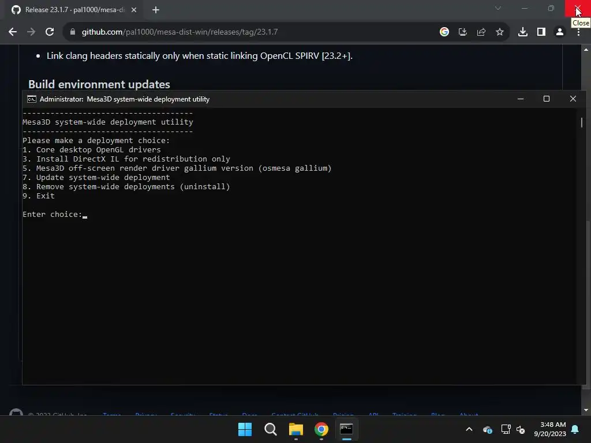591x443 pixels.
Task: Click the install page icon
Action: tap(463, 32)
